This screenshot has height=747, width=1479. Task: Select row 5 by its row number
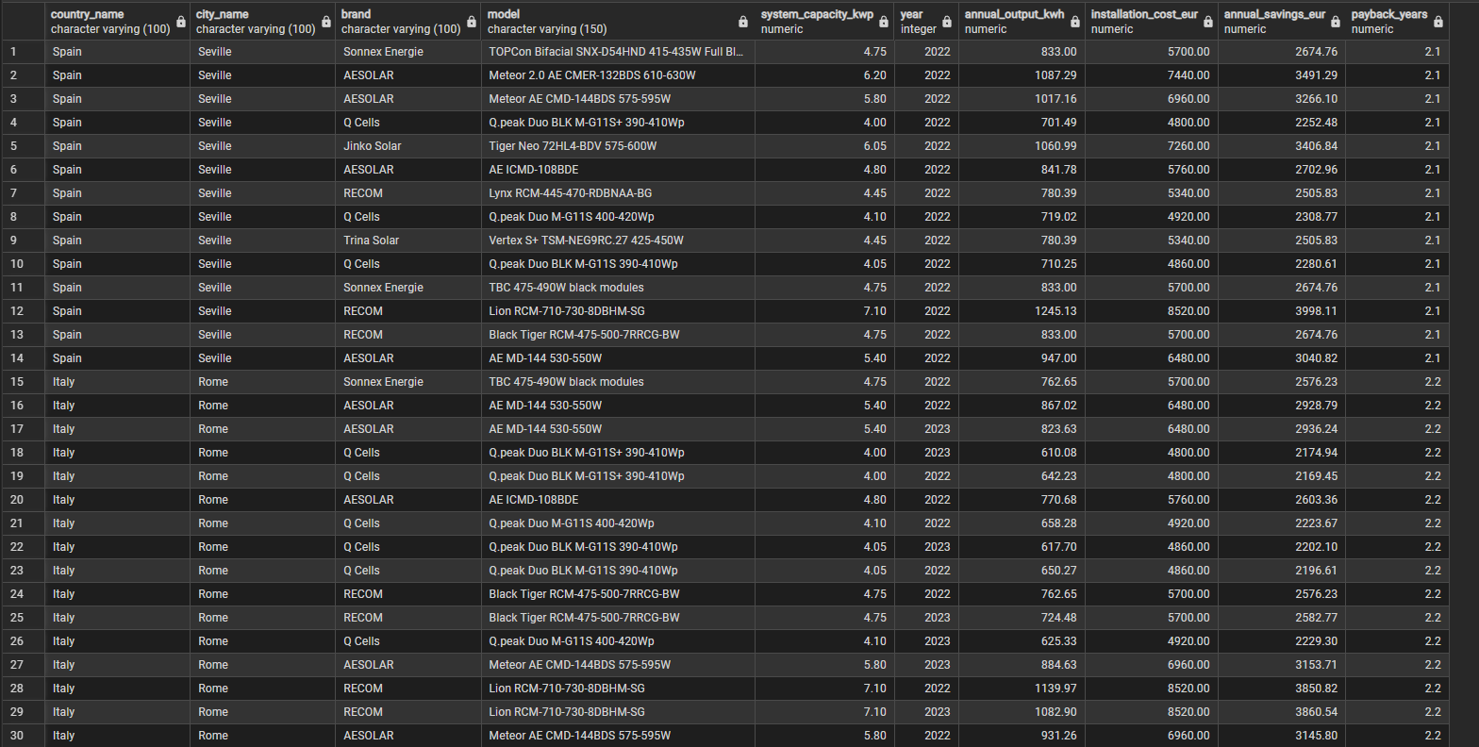pyautogui.click(x=23, y=146)
